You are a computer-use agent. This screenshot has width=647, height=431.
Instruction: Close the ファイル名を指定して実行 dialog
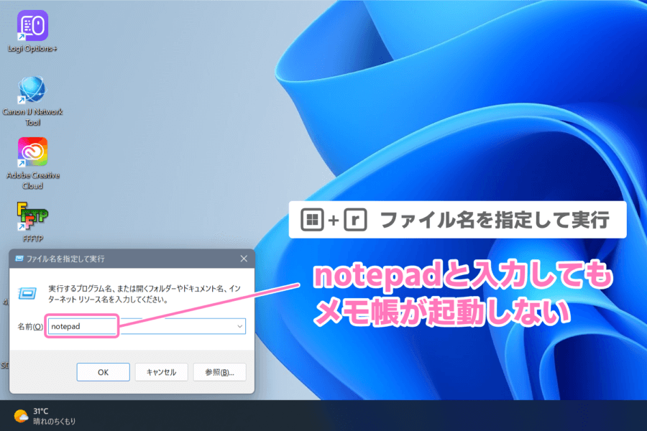coord(244,259)
